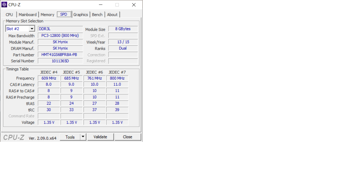Click the 609 MHz frequency cell
This screenshot has width=338, height=185.
point(49,78)
